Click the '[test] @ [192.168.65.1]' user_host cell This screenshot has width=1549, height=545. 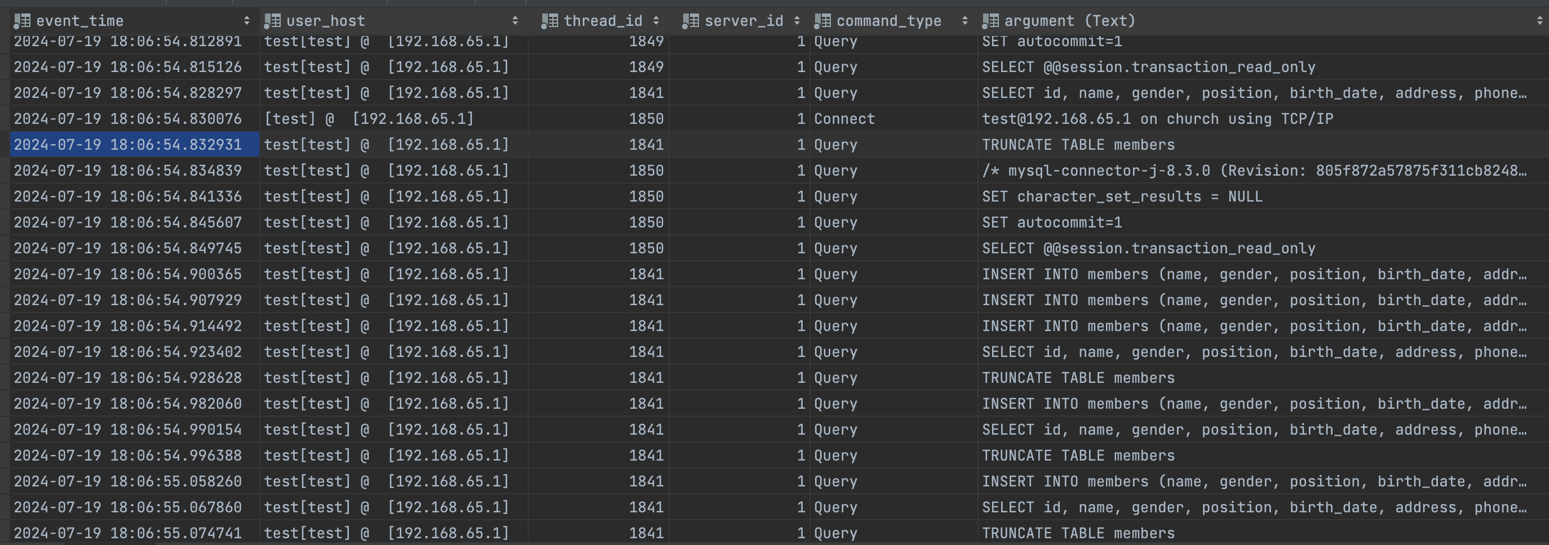coord(393,119)
